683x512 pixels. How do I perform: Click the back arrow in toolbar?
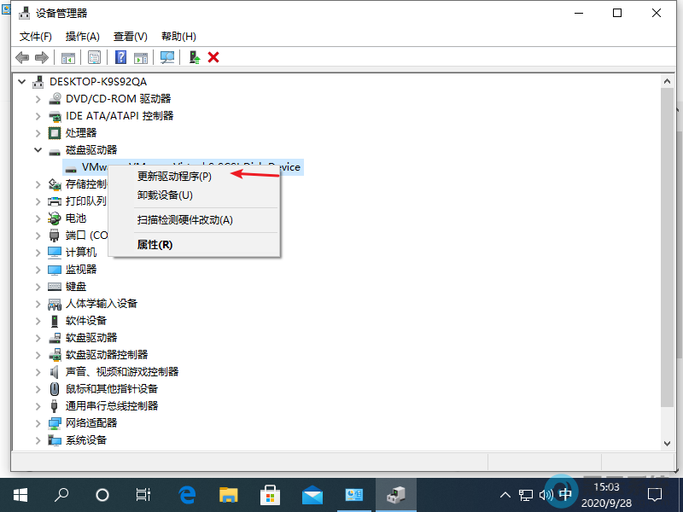point(22,57)
